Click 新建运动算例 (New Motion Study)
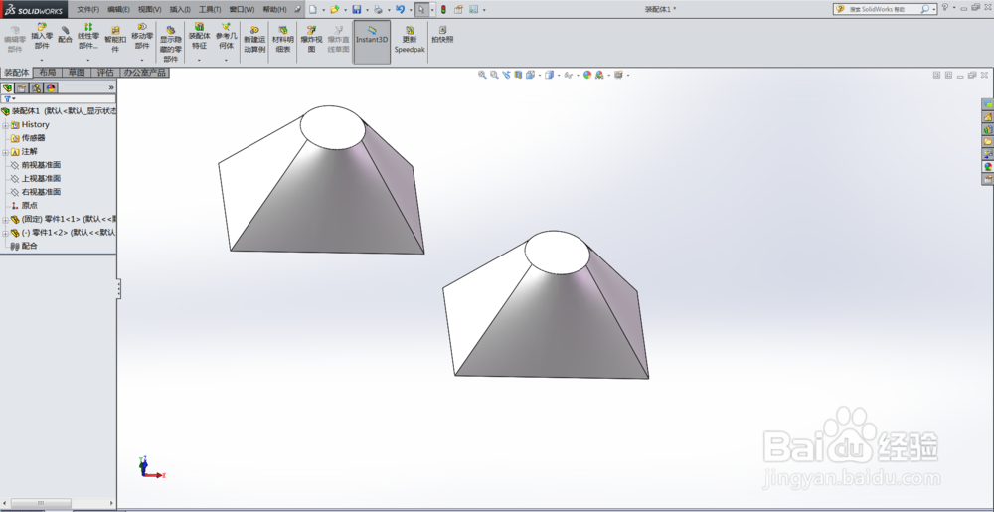 click(x=254, y=40)
